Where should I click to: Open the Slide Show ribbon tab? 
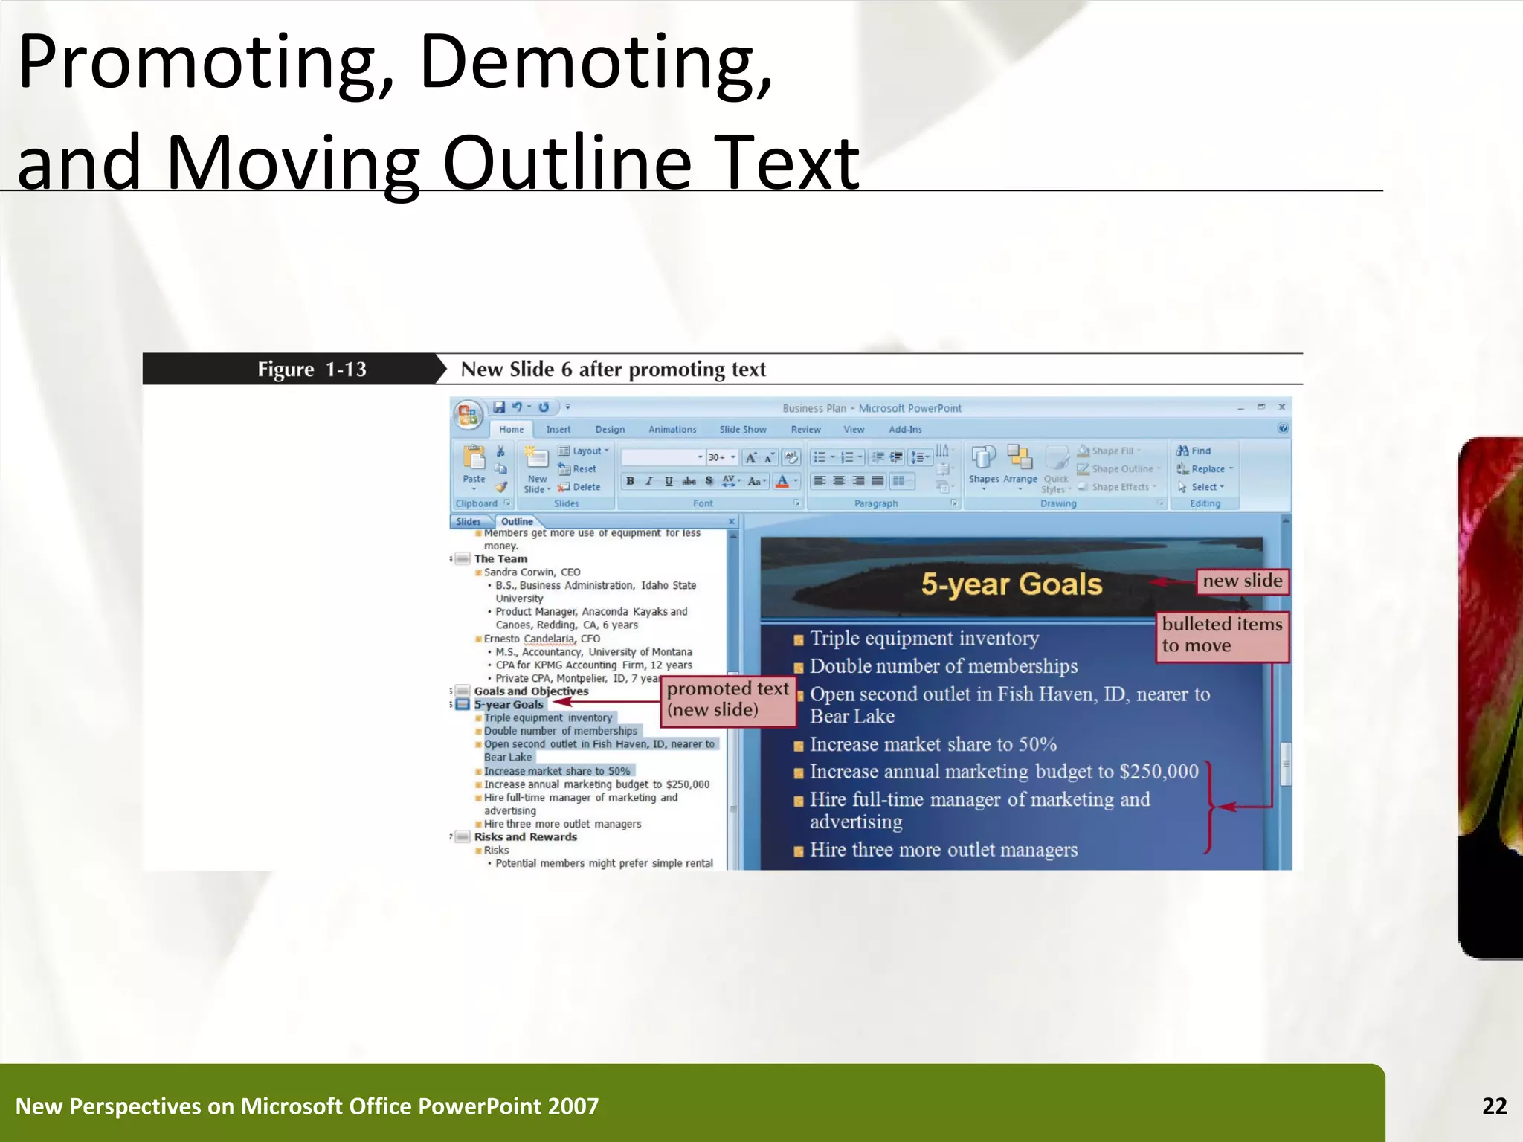pyautogui.click(x=743, y=429)
